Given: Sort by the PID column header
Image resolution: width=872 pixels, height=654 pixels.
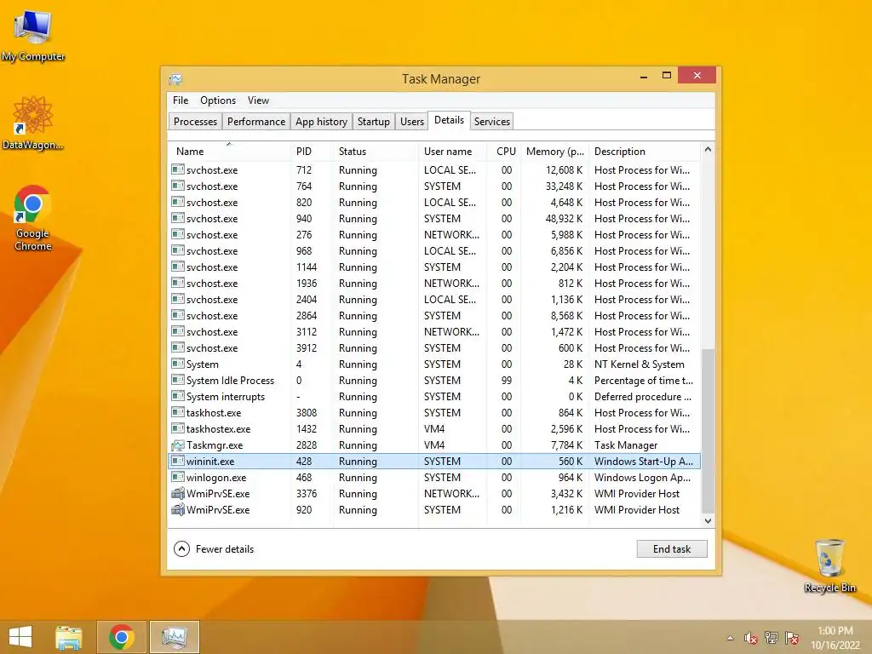Looking at the screenshot, I should tap(310, 152).
